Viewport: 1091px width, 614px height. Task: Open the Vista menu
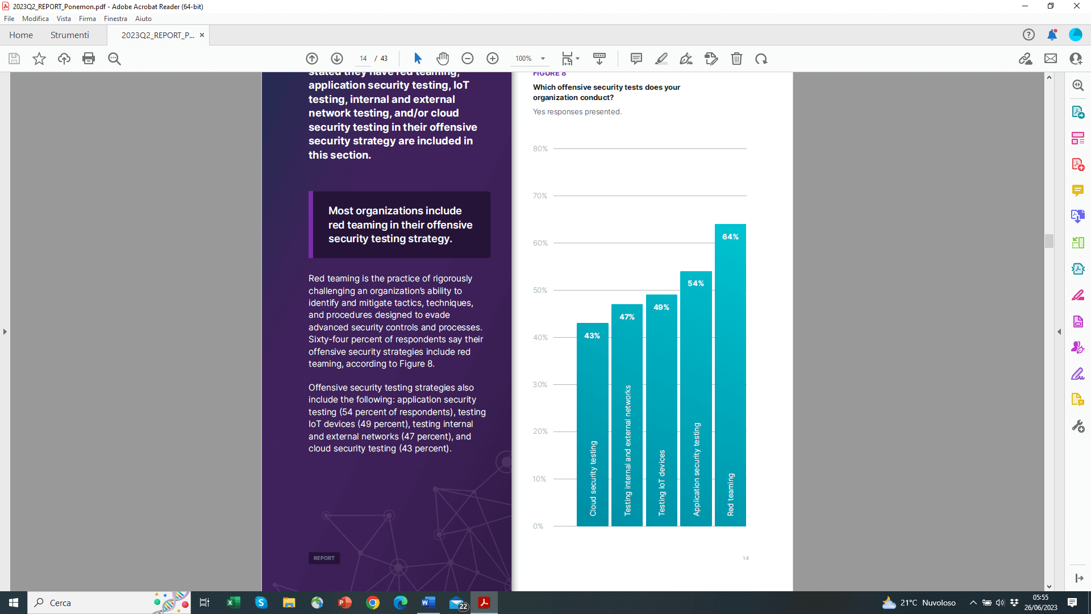click(64, 19)
